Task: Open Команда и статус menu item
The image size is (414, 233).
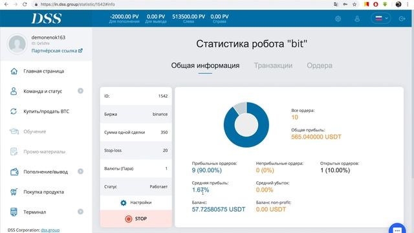Action: point(43,91)
